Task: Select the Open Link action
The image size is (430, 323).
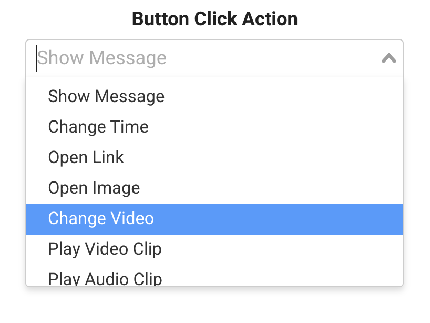Action: point(86,157)
